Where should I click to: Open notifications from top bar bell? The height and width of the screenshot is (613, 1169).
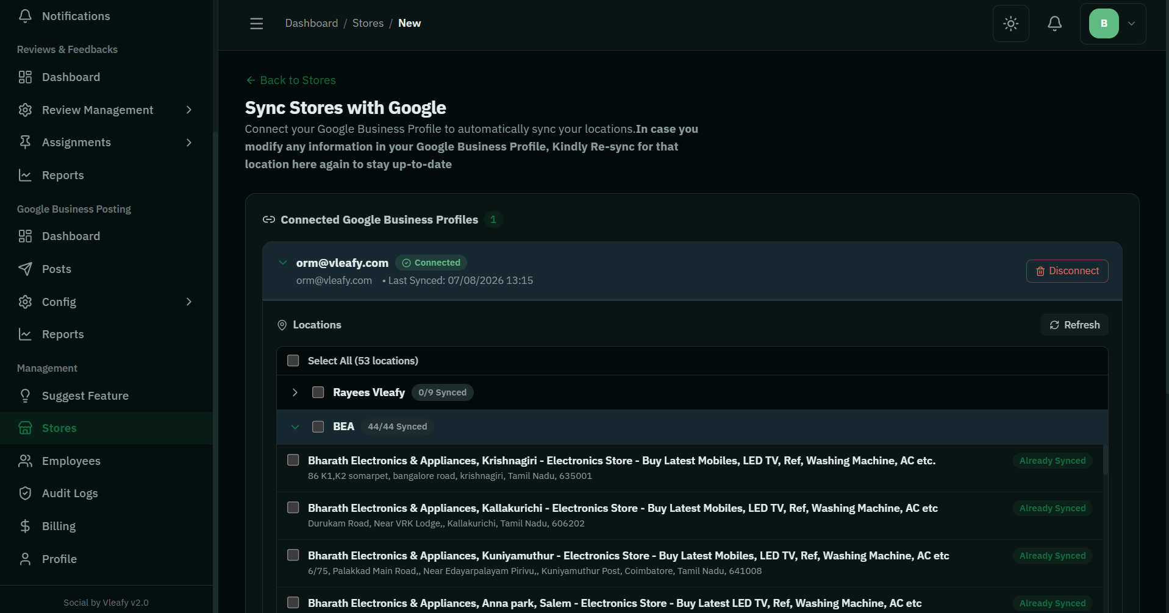[1055, 23]
